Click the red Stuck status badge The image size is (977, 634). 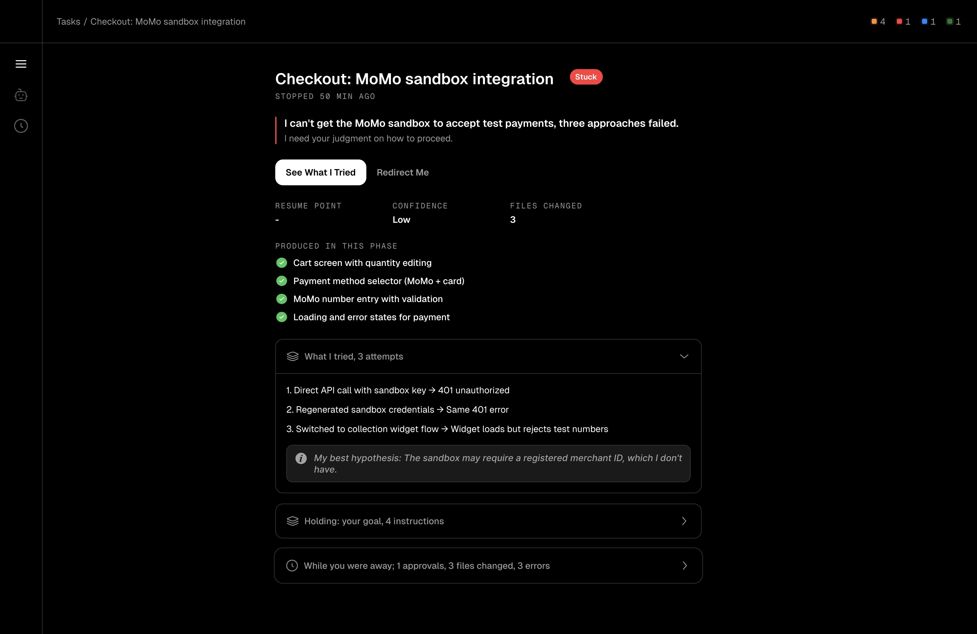point(586,77)
